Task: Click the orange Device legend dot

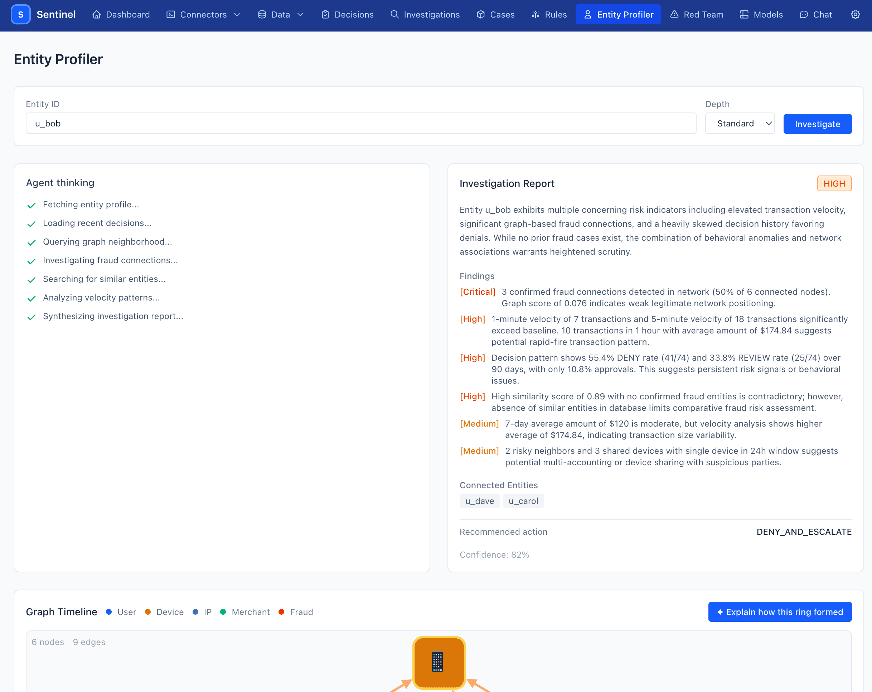Action: [148, 612]
